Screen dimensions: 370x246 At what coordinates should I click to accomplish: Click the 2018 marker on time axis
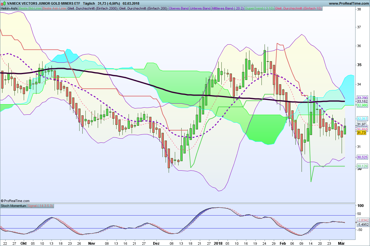[x=218, y=243]
